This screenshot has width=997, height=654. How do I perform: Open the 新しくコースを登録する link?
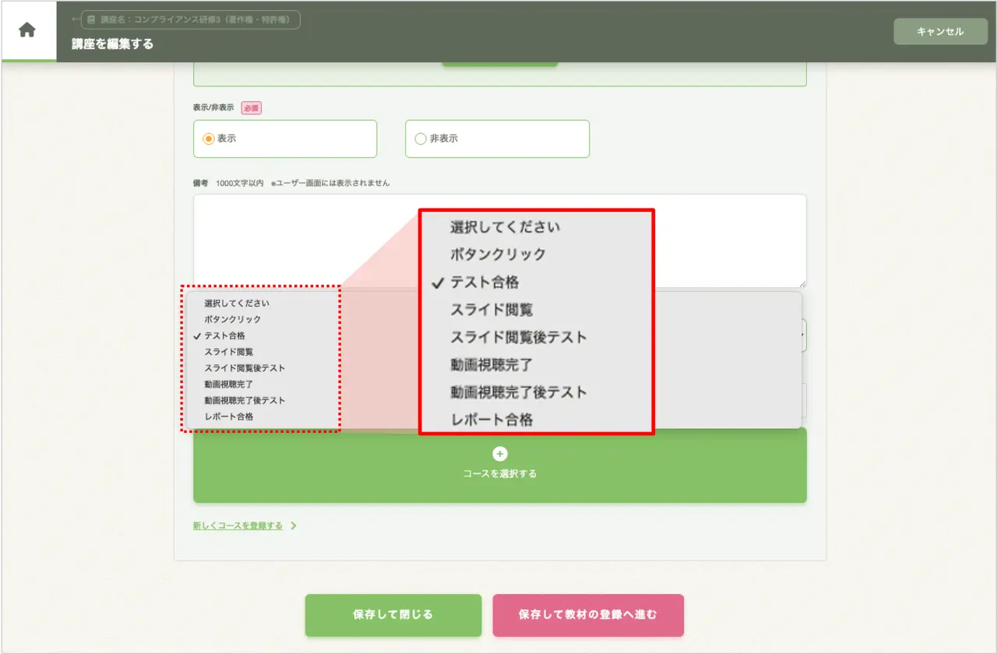[x=238, y=526]
